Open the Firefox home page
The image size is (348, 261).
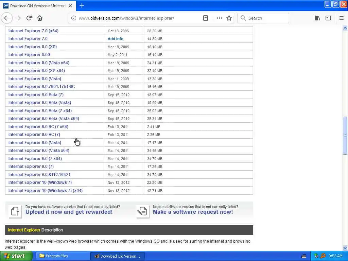pos(40,18)
